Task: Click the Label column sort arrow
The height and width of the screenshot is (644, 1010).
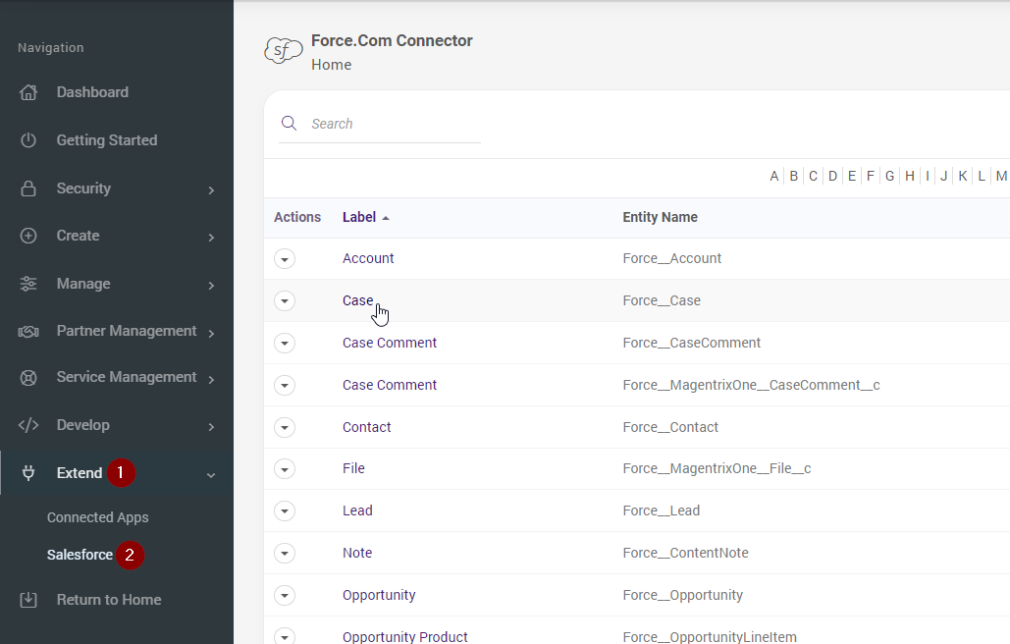Action: tap(386, 218)
